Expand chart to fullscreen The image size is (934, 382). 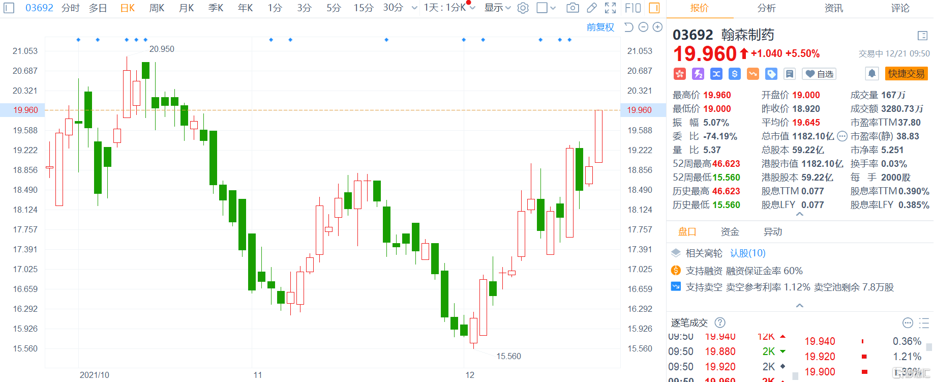pyautogui.click(x=610, y=8)
